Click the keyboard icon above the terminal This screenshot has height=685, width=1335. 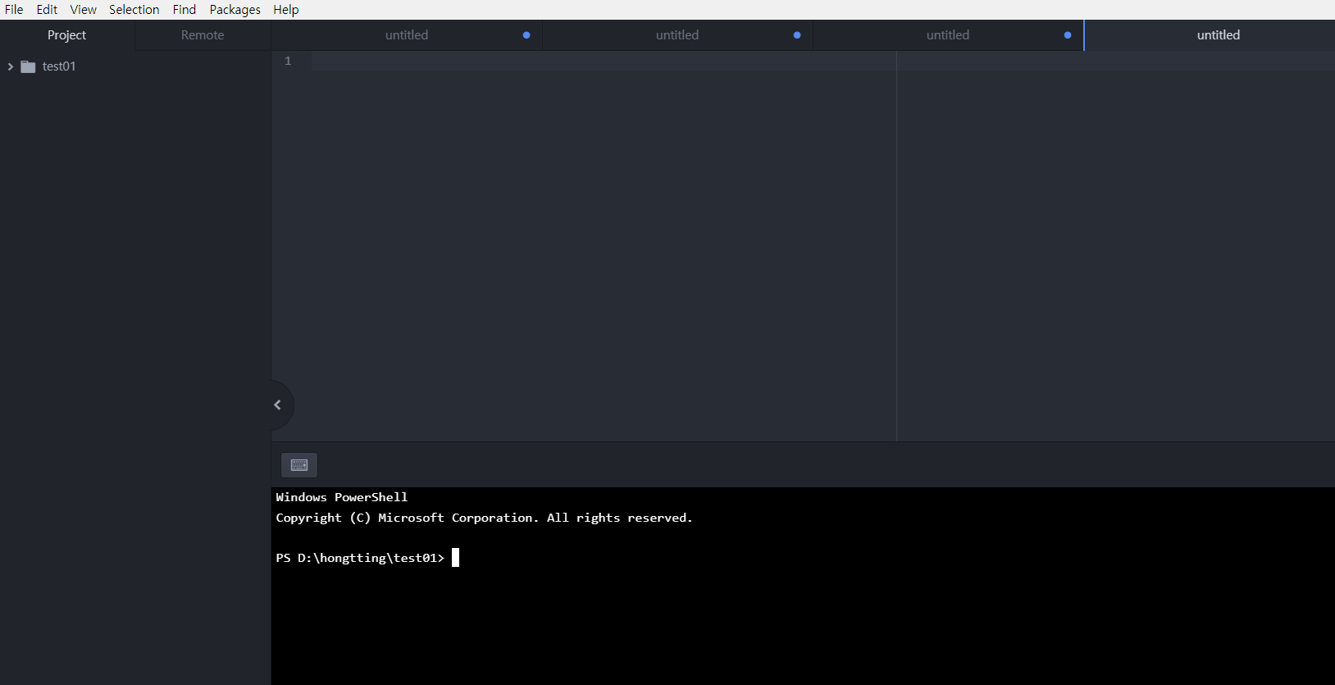pyautogui.click(x=299, y=465)
